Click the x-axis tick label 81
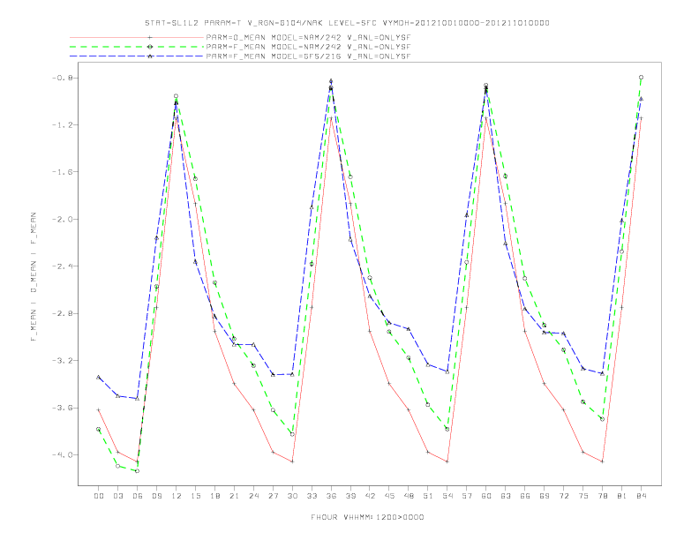Image resolution: width=699 pixels, height=540 pixels. (622, 496)
